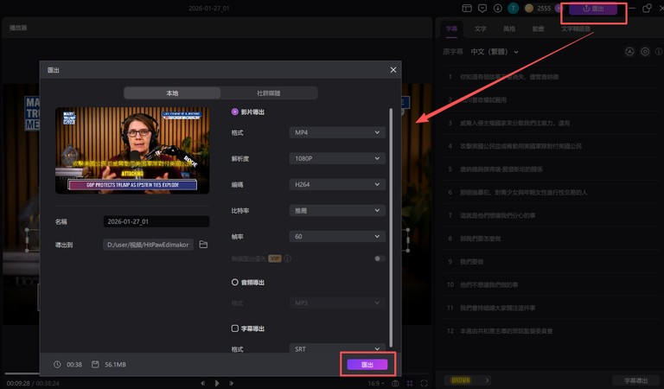Click the 字幕導出 button at bottom right
664x389 pixels.
click(x=630, y=380)
